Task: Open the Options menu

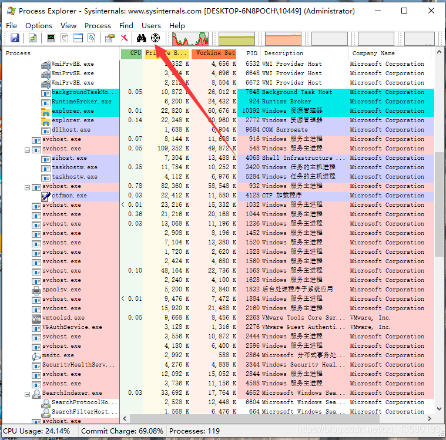Action: coord(39,26)
